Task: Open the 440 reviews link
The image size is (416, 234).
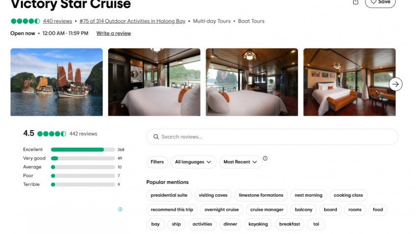Action: click(57, 21)
